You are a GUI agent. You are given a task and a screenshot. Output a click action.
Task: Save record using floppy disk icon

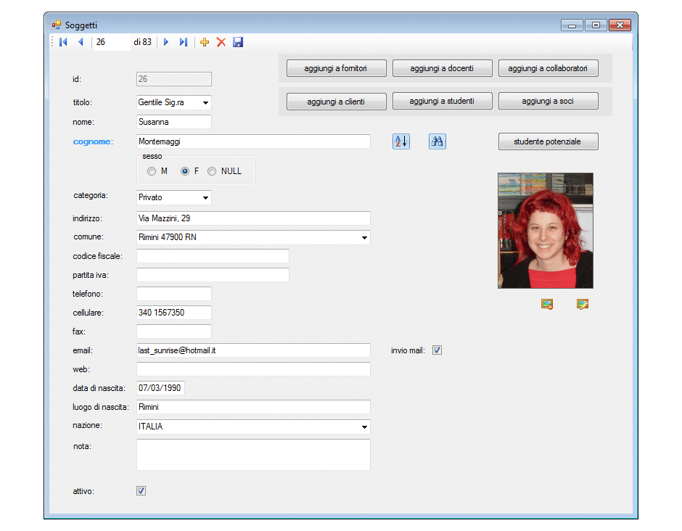pos(238,42)
